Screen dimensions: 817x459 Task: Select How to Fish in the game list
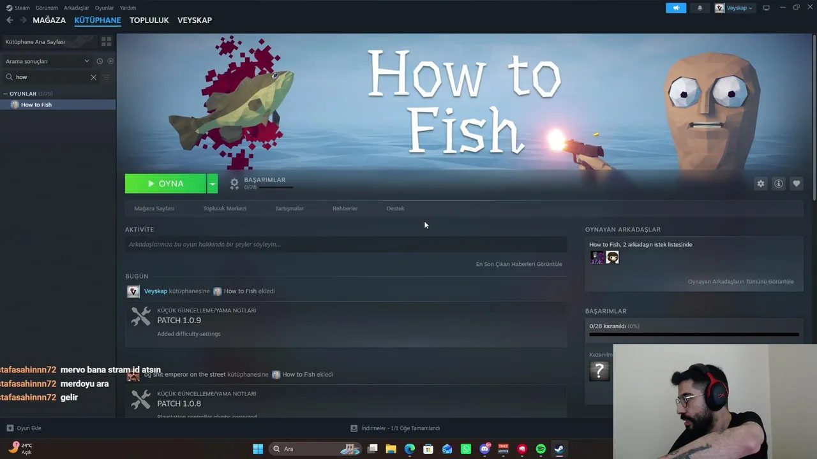[x=58, y=105]
